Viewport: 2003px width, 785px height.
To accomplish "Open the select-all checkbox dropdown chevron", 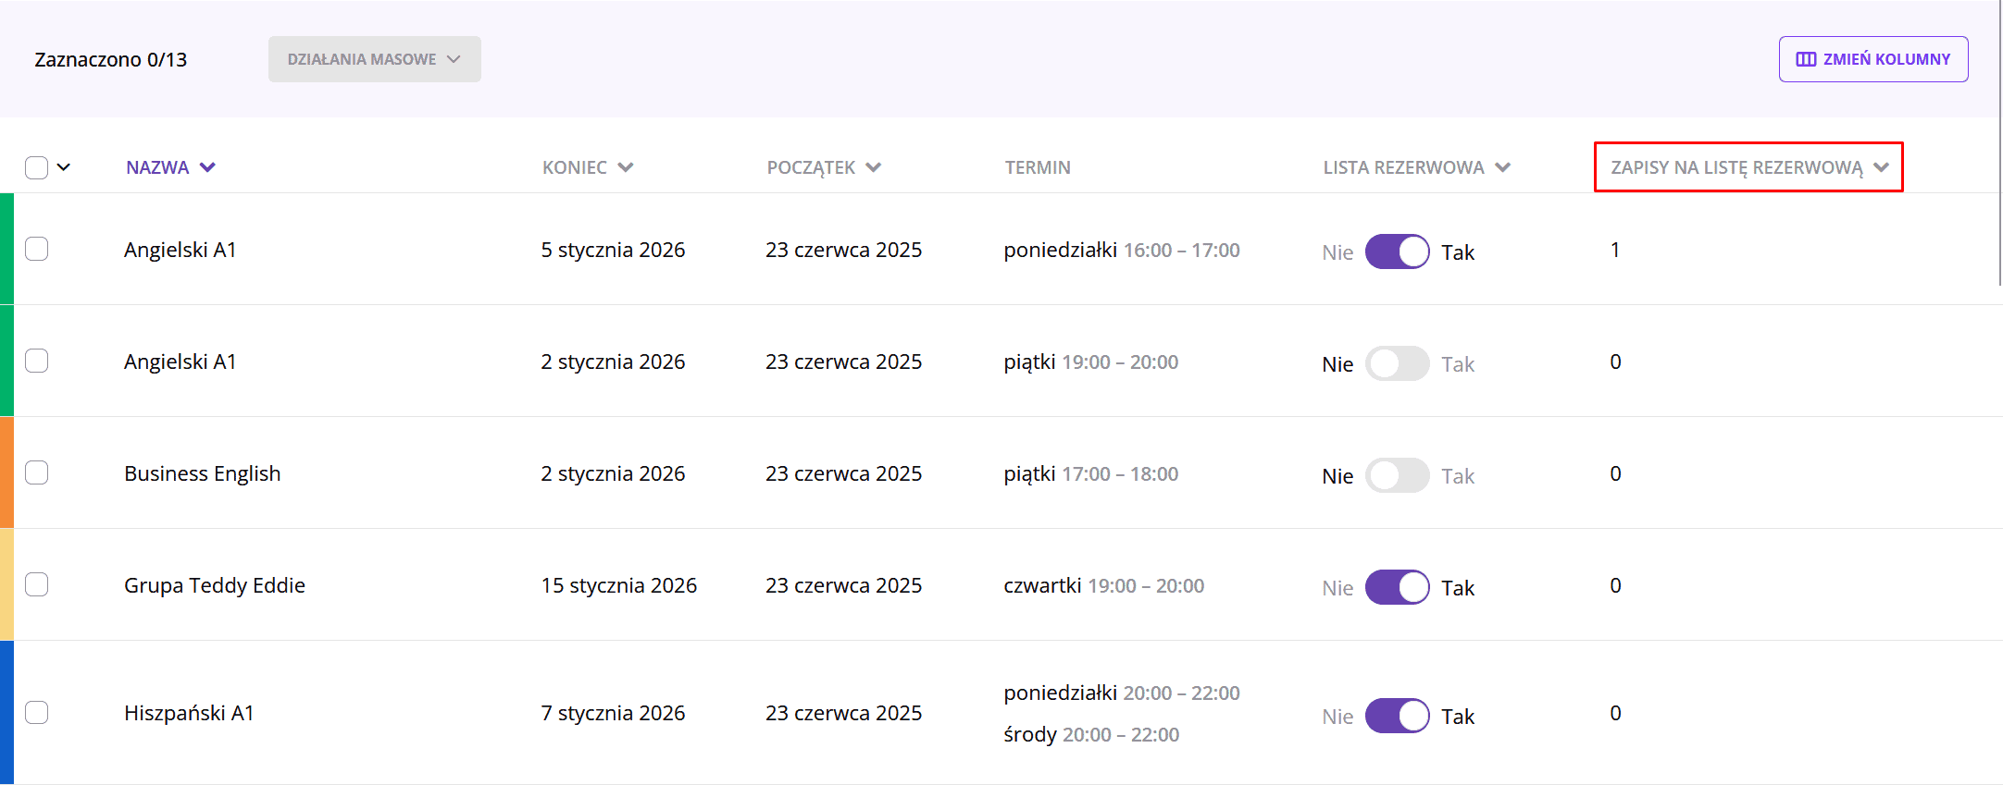I will [x=64, y=167].
